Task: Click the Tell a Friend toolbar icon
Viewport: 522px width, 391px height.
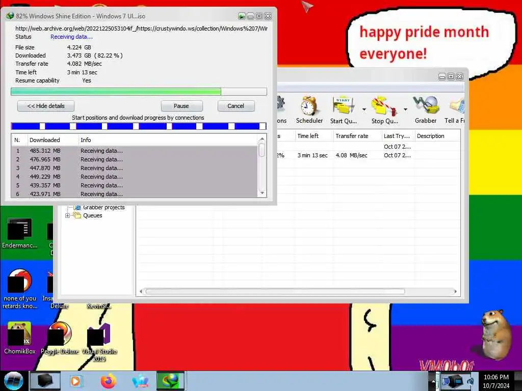Action: (455, 110)
